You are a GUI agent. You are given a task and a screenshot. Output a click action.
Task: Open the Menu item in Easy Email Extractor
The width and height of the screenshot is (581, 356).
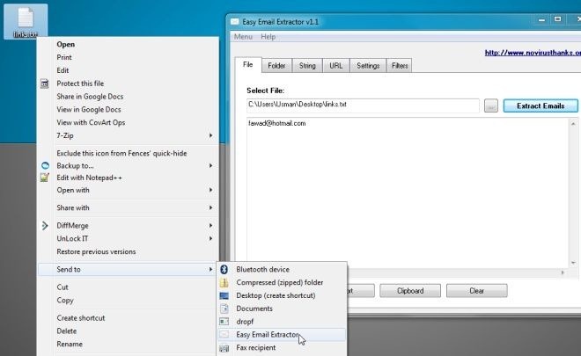point(243,37)
